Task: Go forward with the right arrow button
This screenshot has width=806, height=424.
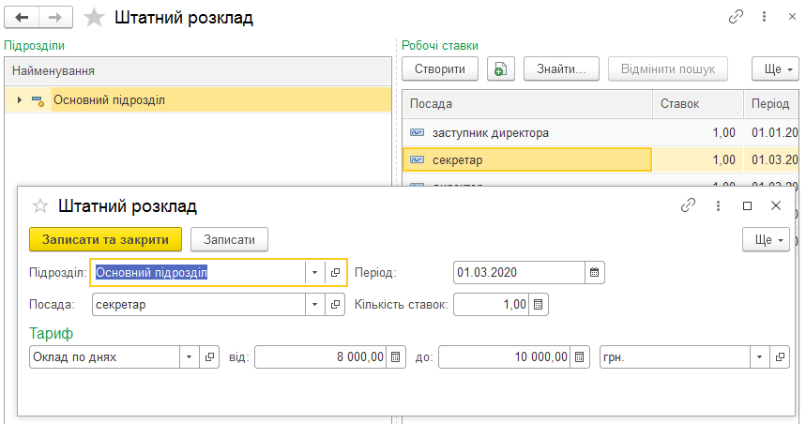Action: click(55, 18)
